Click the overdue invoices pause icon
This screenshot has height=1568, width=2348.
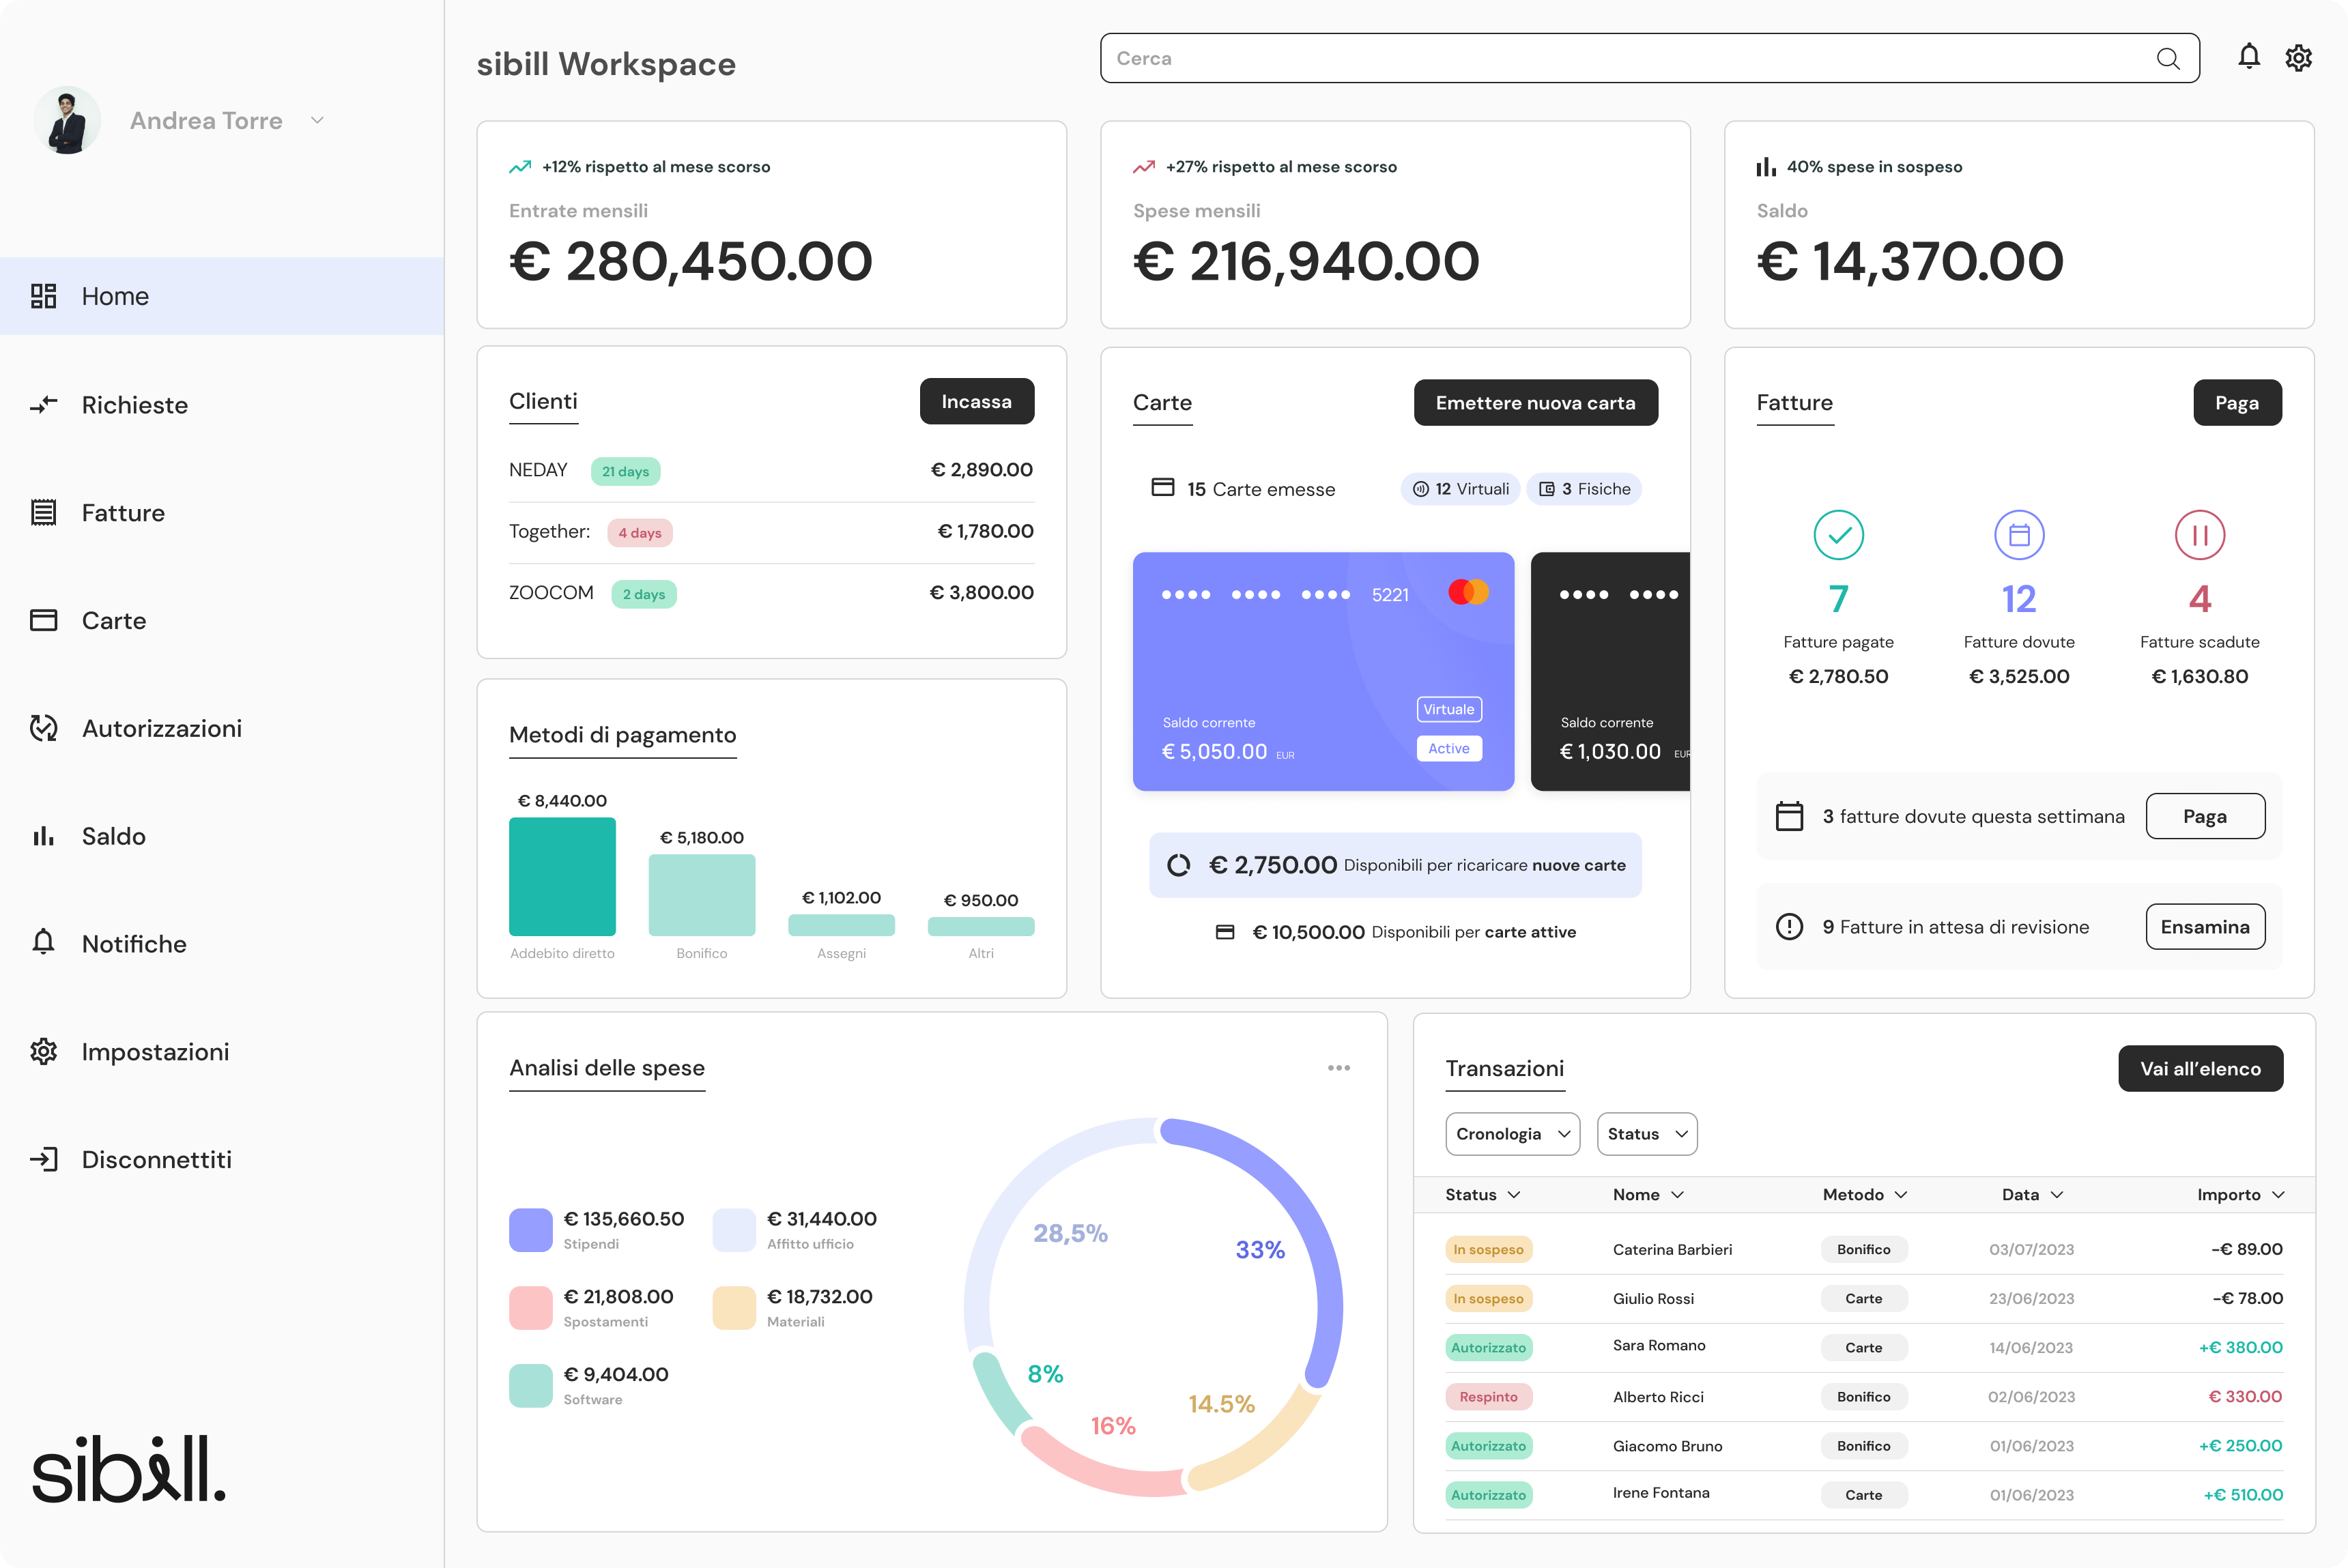pos(2199,535)
